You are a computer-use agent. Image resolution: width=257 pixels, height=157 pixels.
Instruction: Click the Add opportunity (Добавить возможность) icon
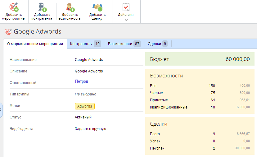tap(70, 7)
